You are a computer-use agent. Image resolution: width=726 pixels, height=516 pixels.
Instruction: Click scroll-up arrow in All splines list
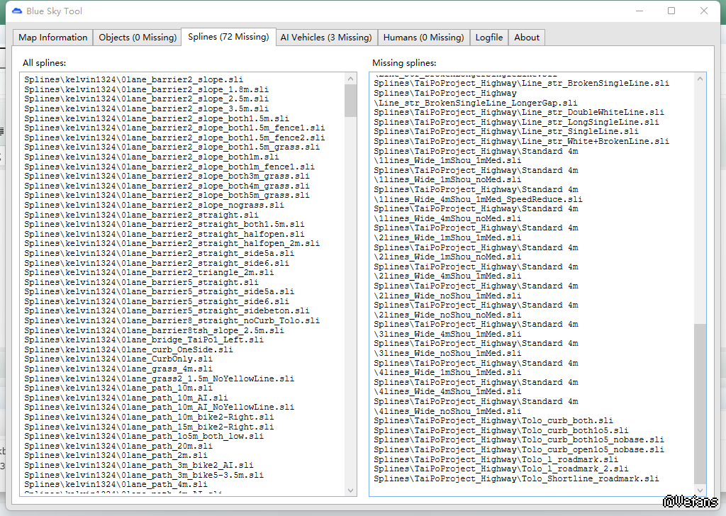click(x=350, y=79)
